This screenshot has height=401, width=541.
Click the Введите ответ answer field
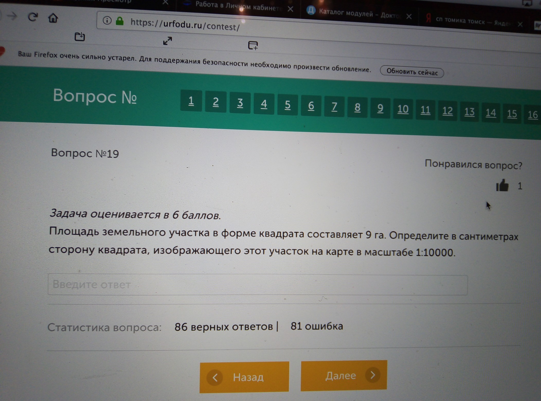click(257, 285)
